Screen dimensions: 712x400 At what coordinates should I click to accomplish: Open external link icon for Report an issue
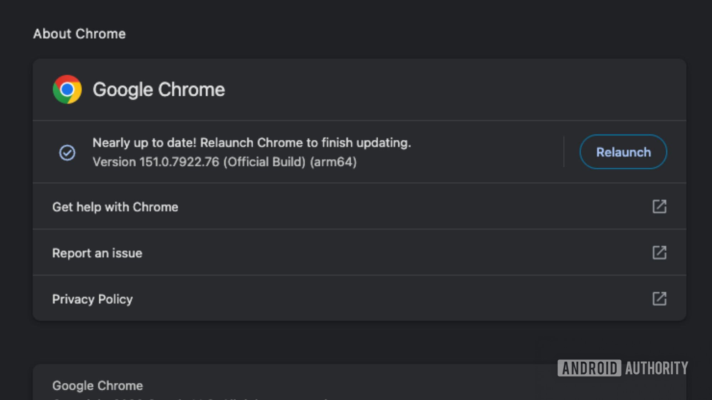pos(659,253)
